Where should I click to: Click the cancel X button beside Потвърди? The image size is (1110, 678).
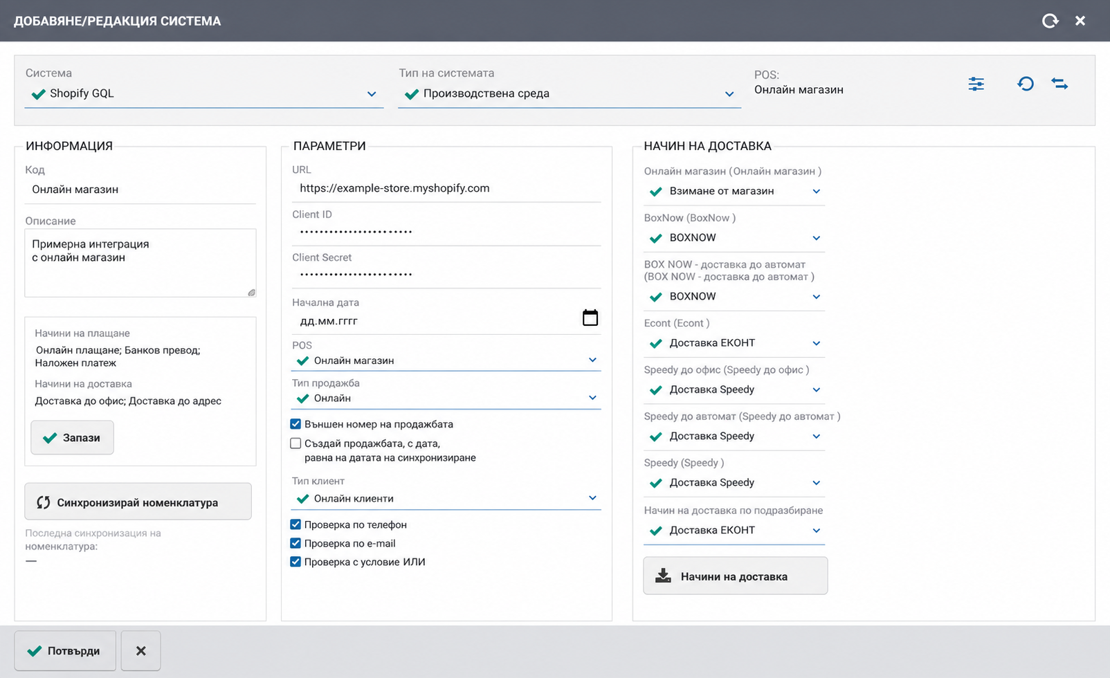(x=141, y=651)
